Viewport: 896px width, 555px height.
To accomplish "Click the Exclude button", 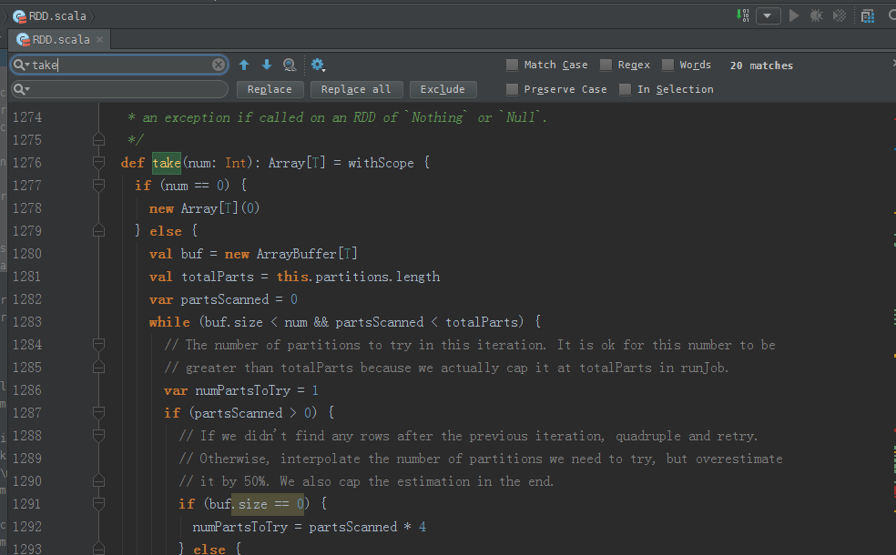I will click(443, 89).
